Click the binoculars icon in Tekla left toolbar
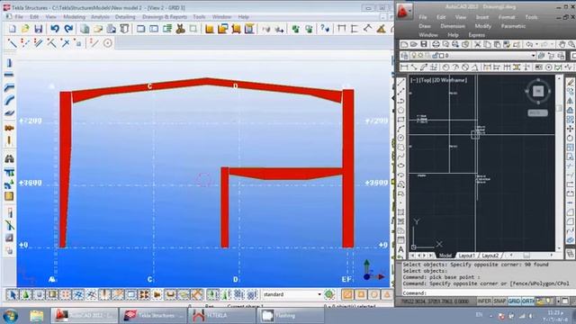This screenshot has width=576, height=324. tap(9, 158)
